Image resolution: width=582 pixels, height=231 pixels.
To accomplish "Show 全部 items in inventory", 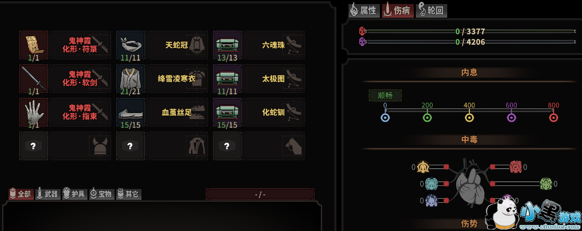I will tap(21, 194).
